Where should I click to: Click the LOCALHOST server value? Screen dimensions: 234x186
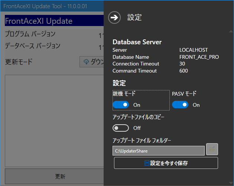pos(194,50)
